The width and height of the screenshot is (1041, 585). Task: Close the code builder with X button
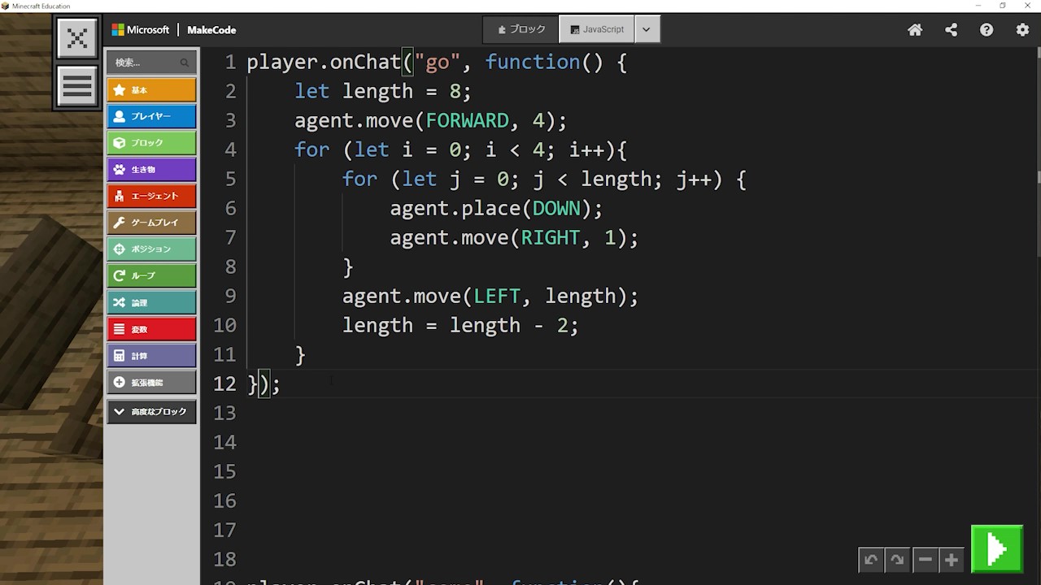[77, 38]
